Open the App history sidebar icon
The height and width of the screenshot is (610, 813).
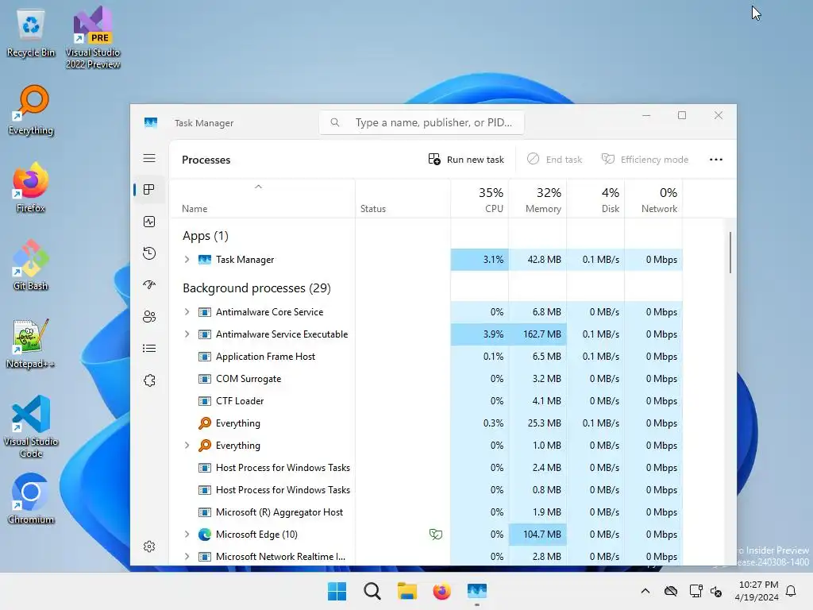click(149, 253)
